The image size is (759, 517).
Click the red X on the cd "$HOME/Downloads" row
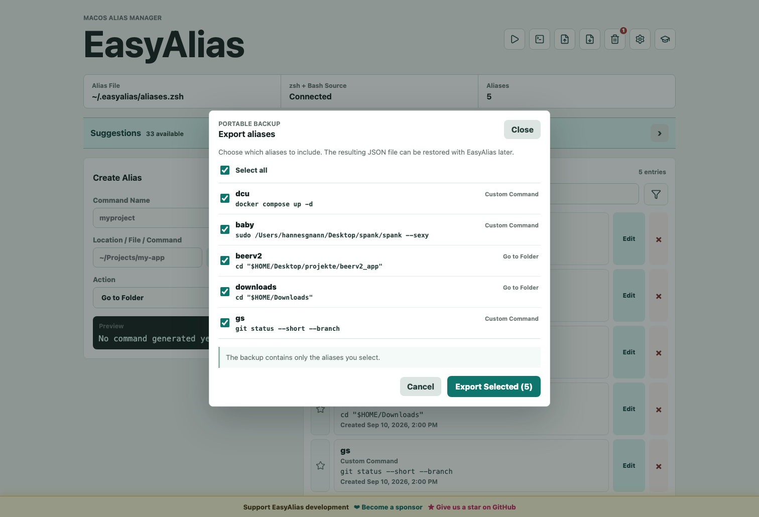coord(659,410)
